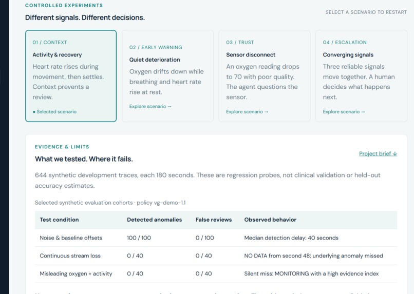This screenshot has width=414, height=294.
Task: Click Explore scenario under Sensor disconnect
Action: point(247,112)
